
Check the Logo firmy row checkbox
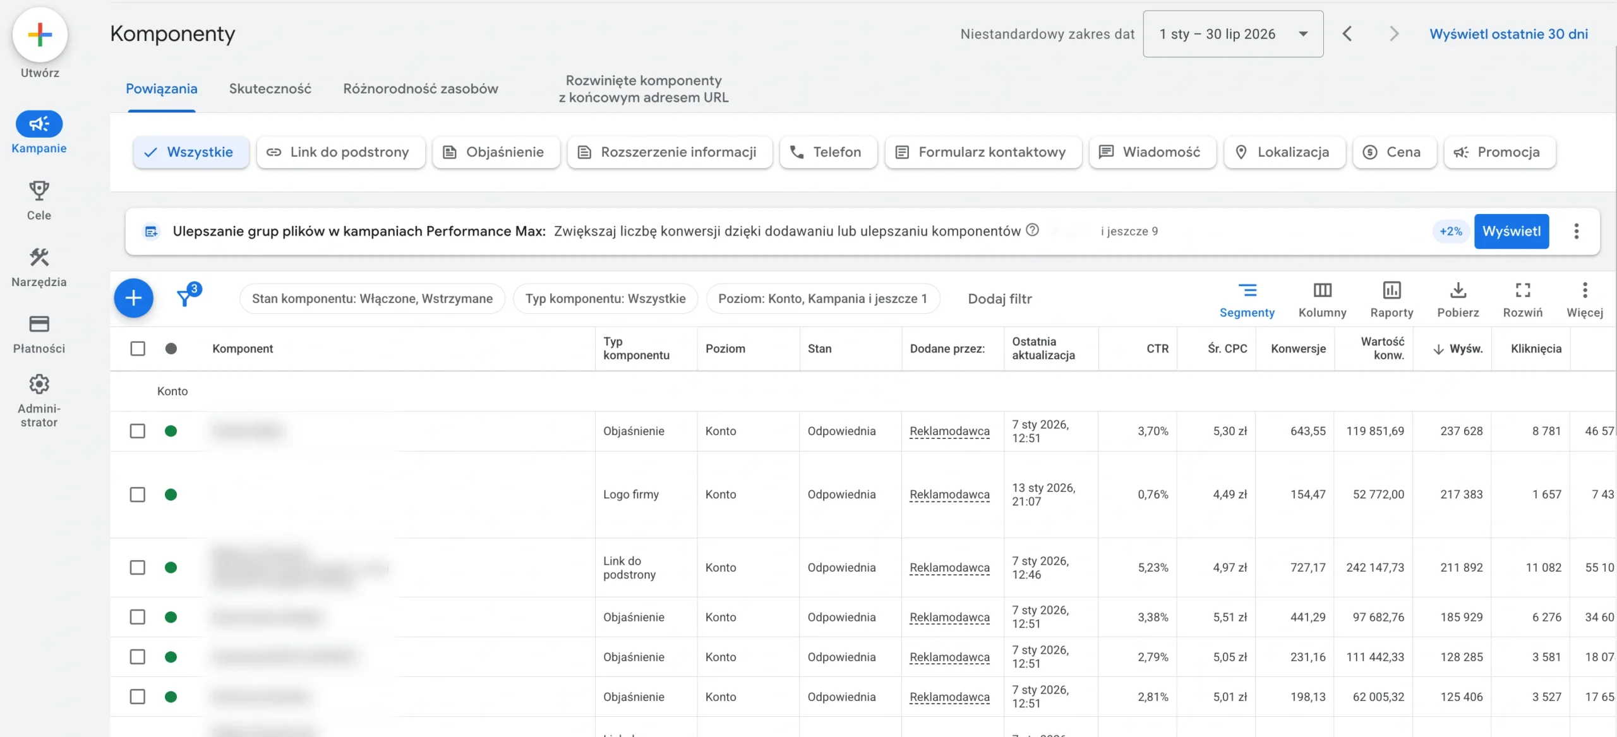tap(138, 494)
